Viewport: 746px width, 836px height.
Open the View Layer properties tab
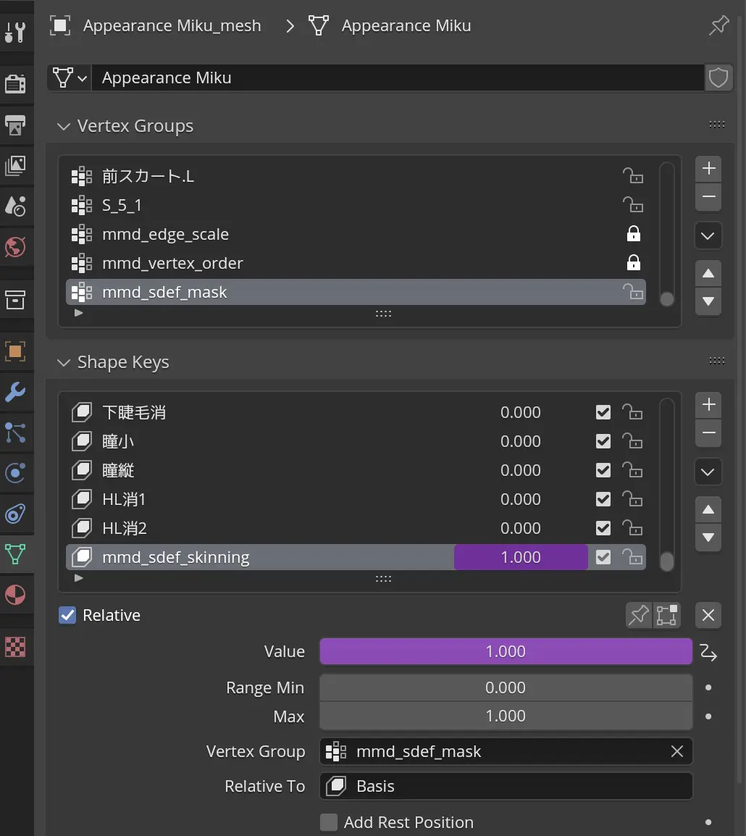(15, 165)
